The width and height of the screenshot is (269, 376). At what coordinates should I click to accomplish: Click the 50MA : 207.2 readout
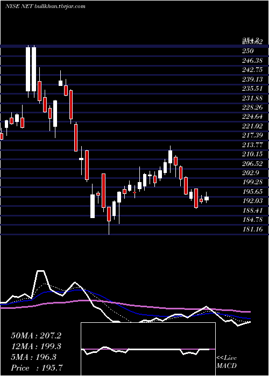pos(36,336)
